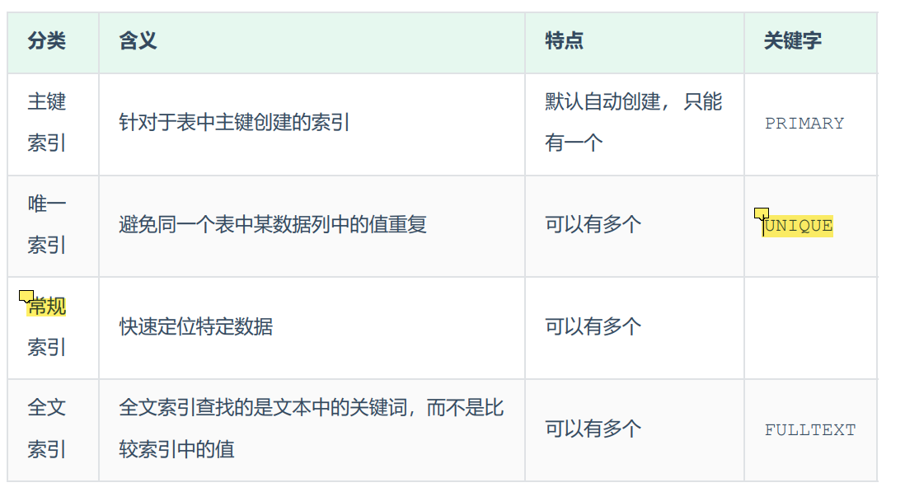Select the highlighted UNIQUE keyword text
This screenshot has width=905, height=492.
(x=799, y=226)
